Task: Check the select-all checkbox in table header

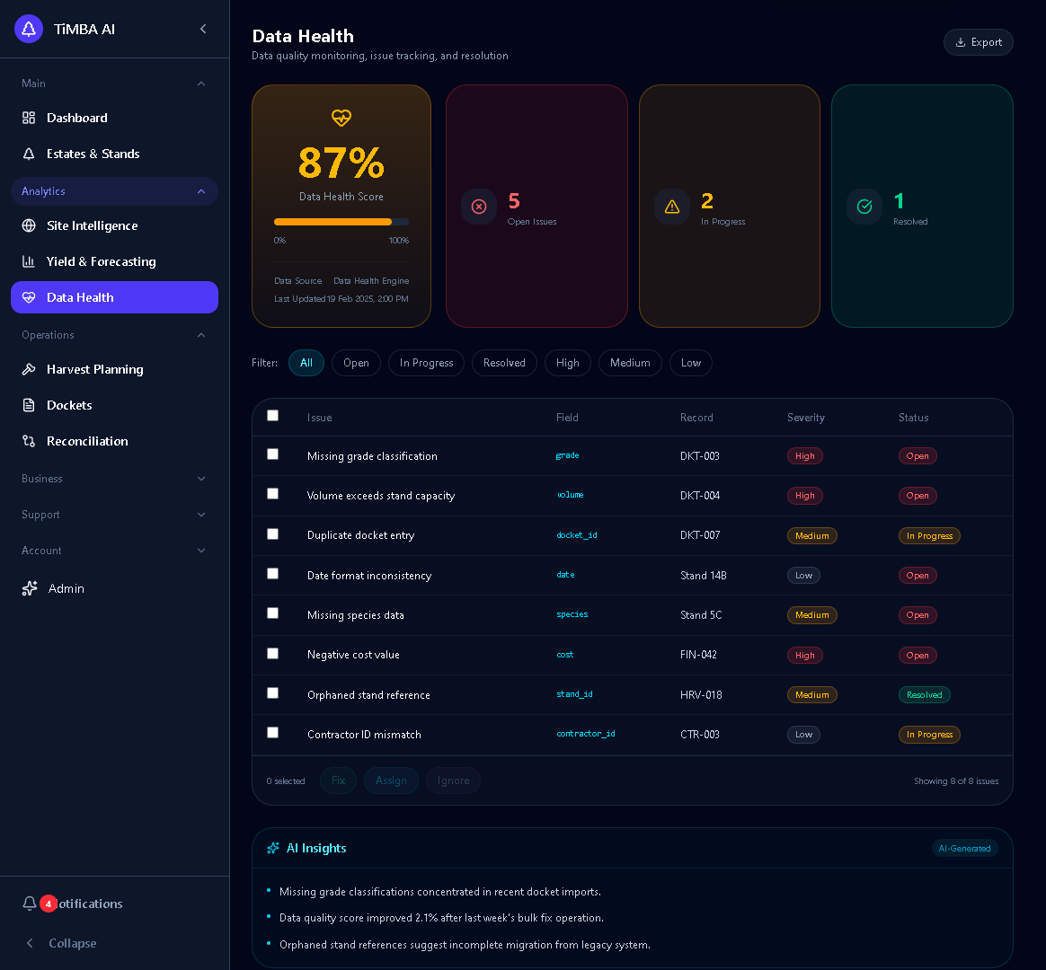Action: (x=273, y=416)
